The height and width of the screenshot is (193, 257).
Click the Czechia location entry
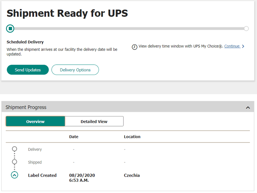132,175
